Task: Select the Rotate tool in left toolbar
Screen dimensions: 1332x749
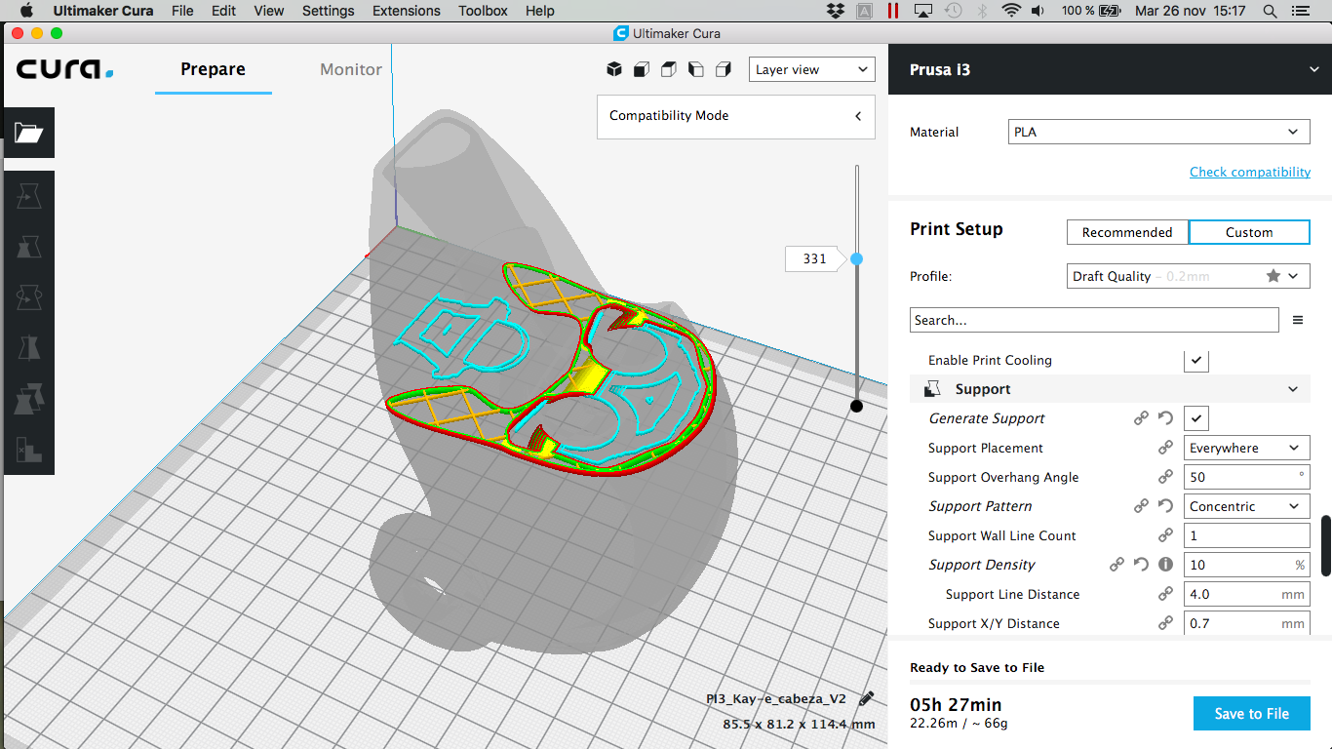Action: [28, 297]
